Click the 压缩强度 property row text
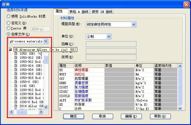 (81, 92)
